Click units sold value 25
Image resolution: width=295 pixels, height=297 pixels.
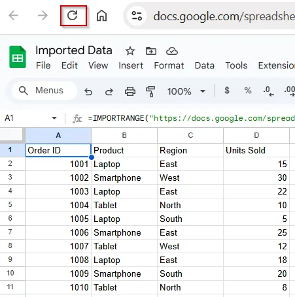coord(256,232)
